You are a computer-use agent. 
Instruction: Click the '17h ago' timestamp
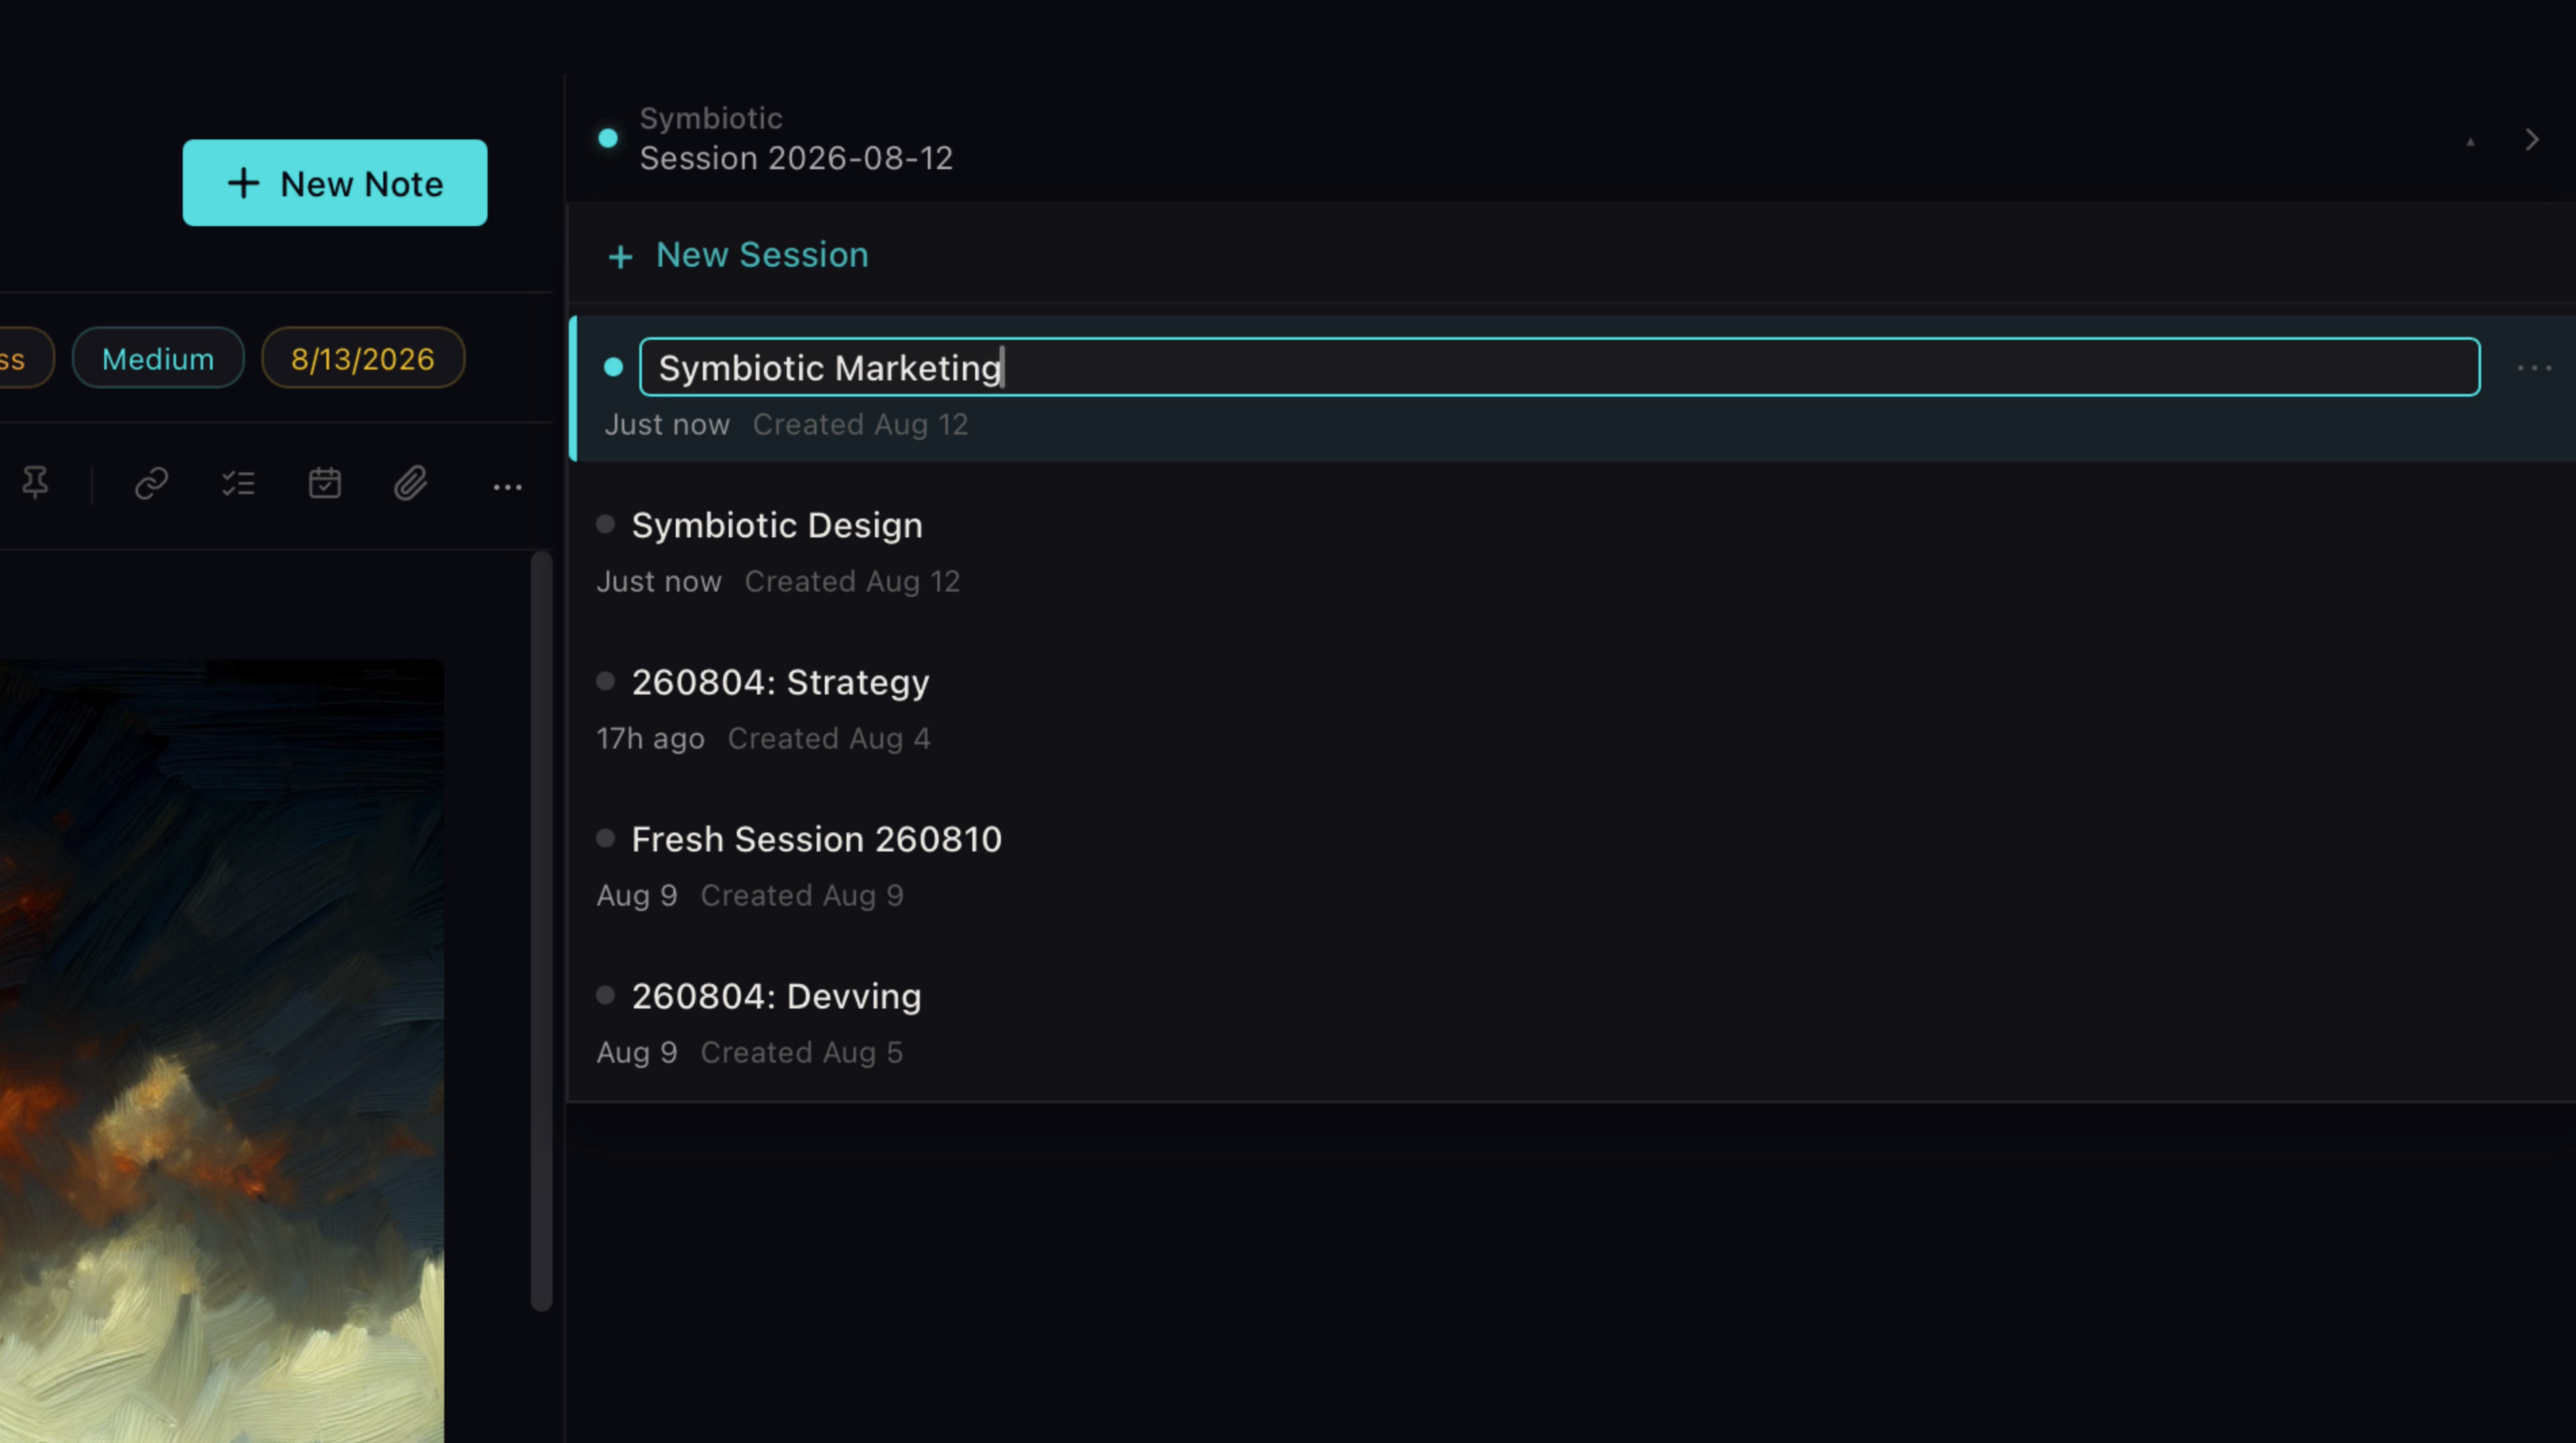click(650, 738)
